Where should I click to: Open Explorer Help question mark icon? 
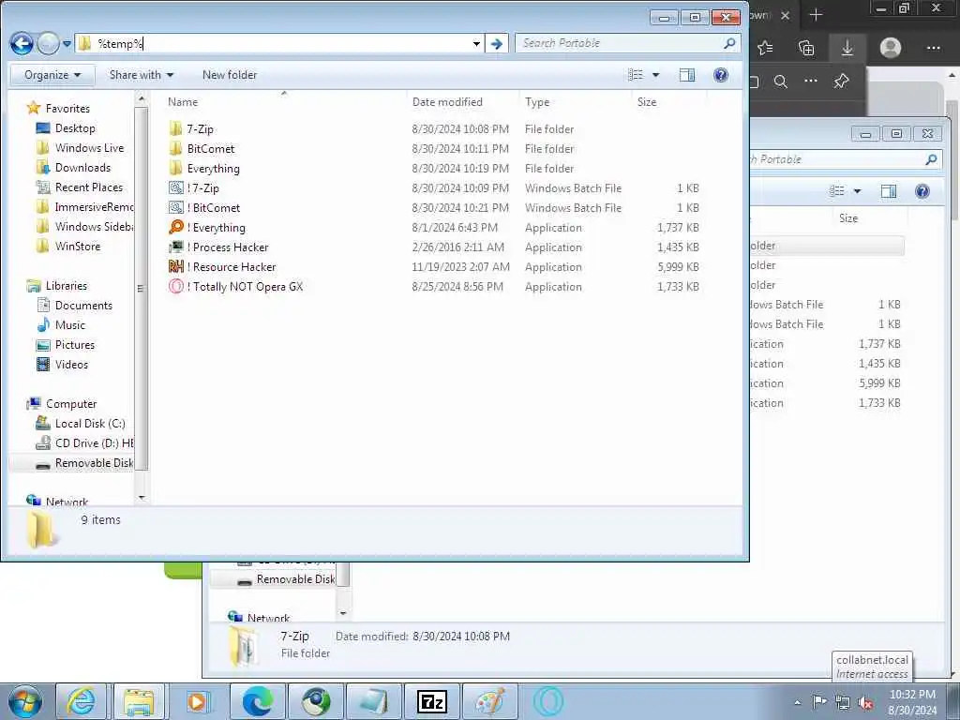(x=721, y=75)
